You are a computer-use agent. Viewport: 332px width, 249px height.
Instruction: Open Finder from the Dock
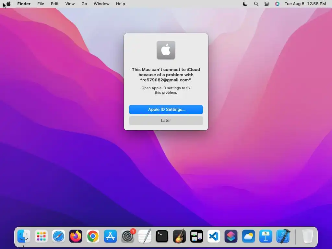[x=24, y=236]
